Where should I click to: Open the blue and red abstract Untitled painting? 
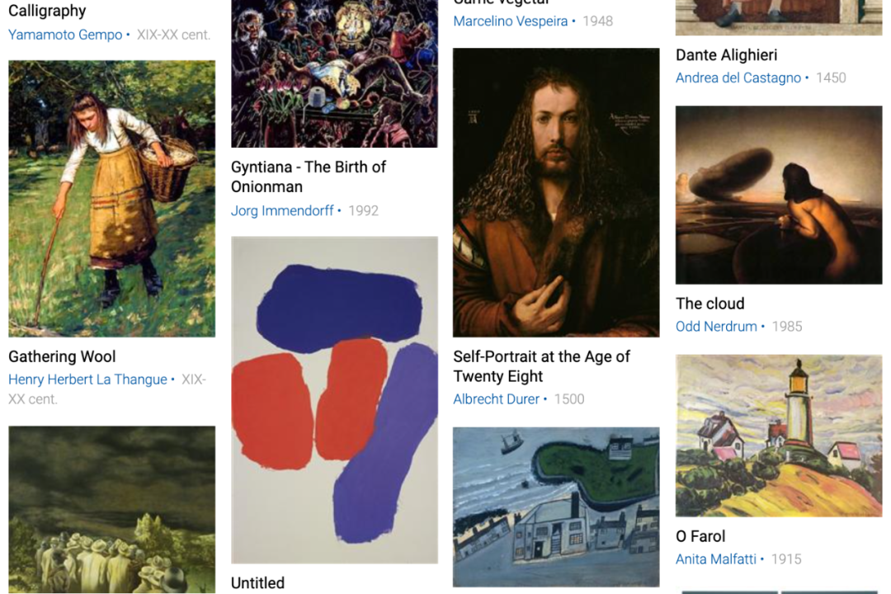(334, 400)
